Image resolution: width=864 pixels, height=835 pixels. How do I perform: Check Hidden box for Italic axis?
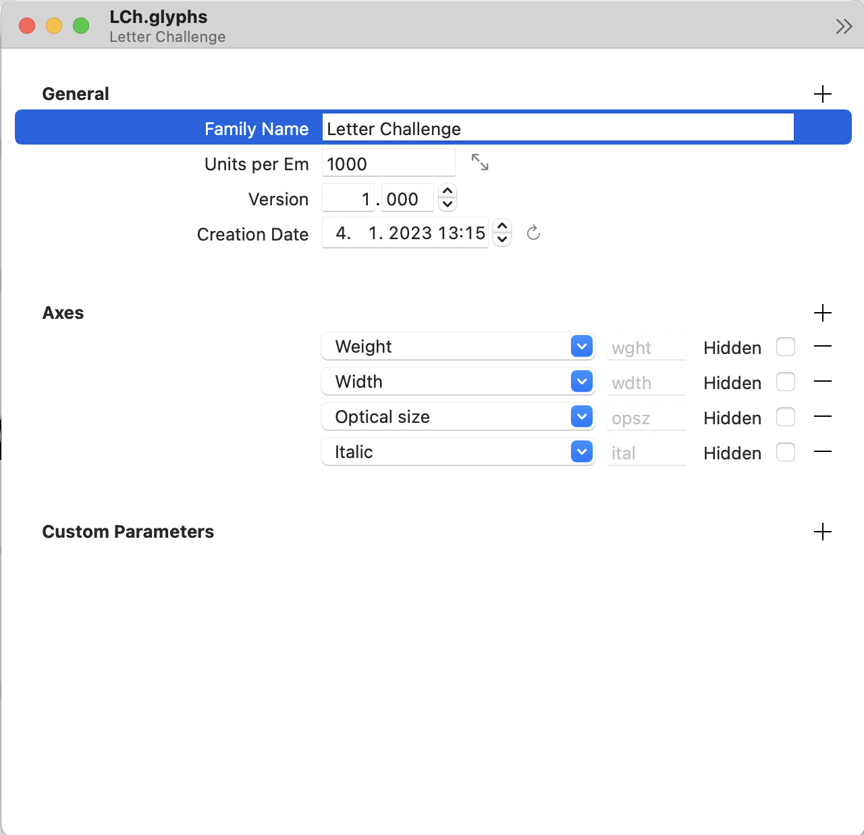click(x=785, y=452)
